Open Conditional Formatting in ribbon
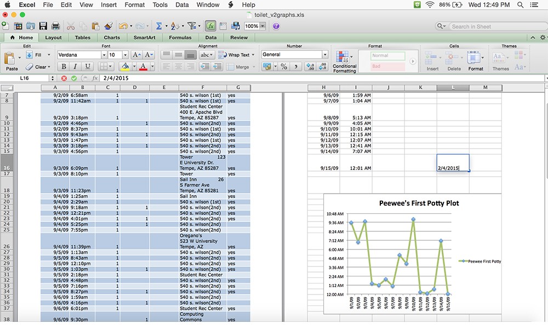Image resolution: width=548 pixels, height=329 pixels. click(344, 62)
